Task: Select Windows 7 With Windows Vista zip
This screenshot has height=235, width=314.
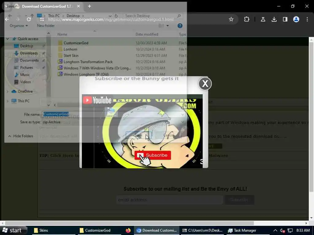Action: 97,68
